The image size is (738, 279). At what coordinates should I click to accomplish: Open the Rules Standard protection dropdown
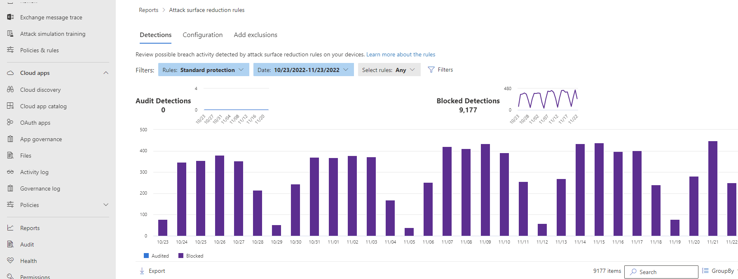[204, 70]
